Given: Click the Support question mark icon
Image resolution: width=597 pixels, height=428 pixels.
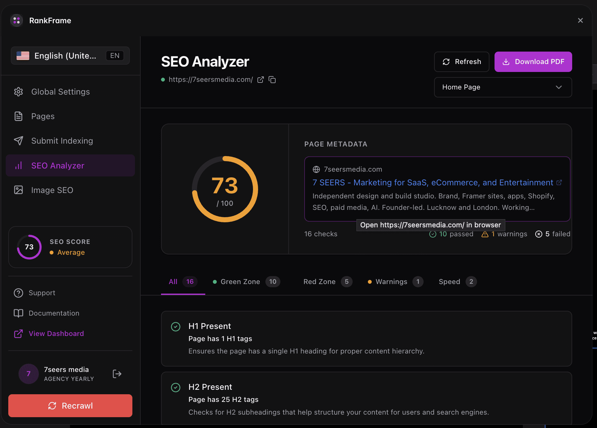Looking at the screenshot, I should (18, 293).
